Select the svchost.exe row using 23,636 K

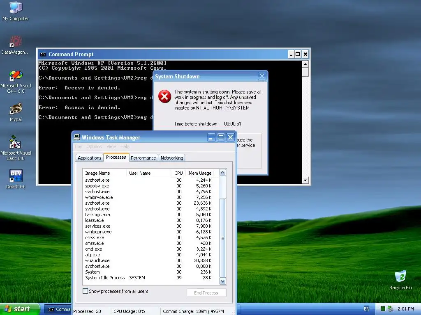tap(150, 203)
